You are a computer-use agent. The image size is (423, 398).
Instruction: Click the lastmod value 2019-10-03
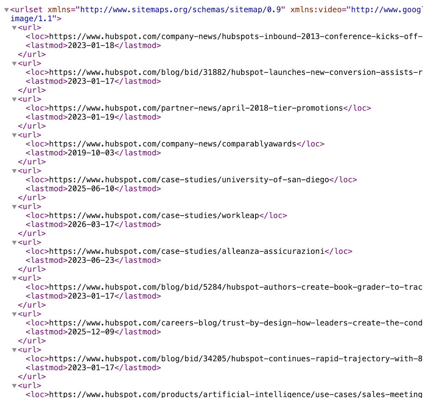coord(91,153)
